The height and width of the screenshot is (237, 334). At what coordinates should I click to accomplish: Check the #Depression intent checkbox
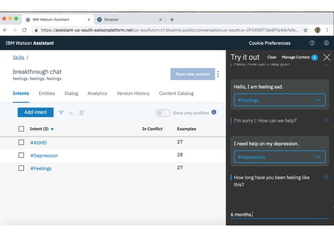21,155
